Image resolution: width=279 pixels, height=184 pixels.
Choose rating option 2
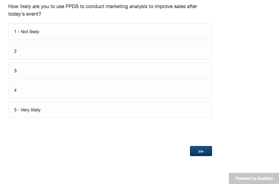110,51
